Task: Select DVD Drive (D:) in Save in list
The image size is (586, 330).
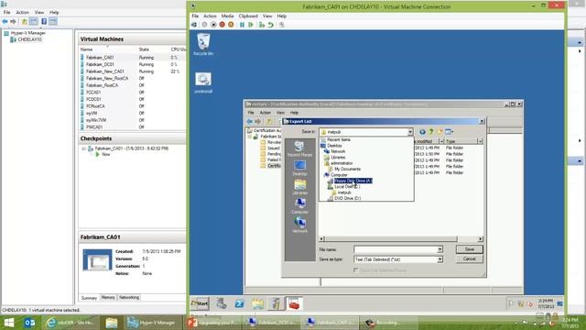Action: 348,198
